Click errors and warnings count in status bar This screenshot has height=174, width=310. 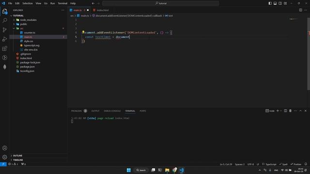(x=13, y=164)
